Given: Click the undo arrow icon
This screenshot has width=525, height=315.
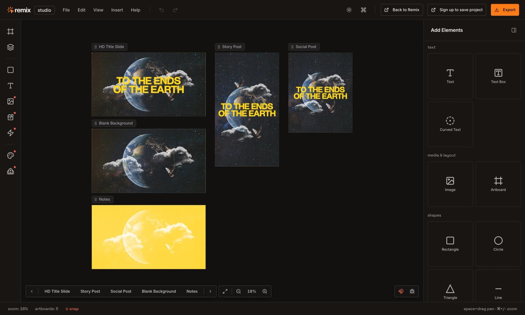Looking at the screenshot, I should (x=161, y=10).
